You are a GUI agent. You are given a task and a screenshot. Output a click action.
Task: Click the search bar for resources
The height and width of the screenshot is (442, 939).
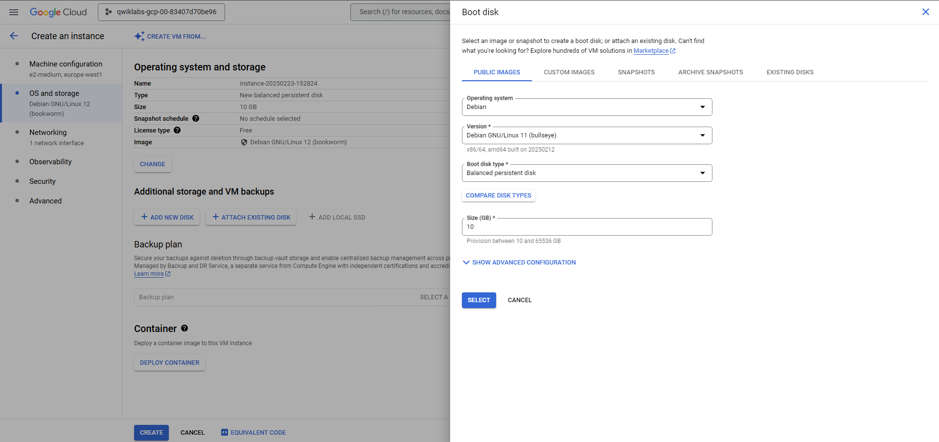coord(400,12)
